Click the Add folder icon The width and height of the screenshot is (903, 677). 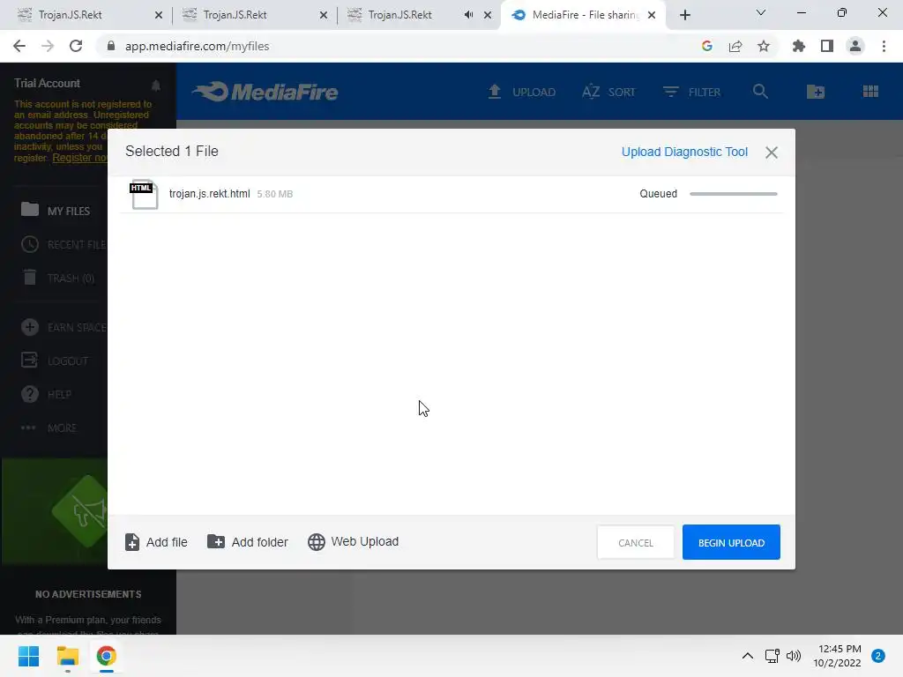(216, 542)
